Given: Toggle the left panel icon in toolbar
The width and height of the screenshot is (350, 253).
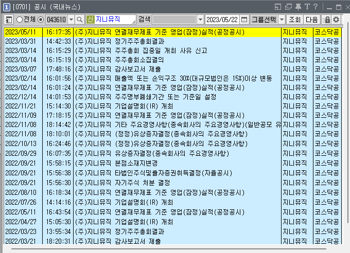Looking at the screenshot, I should pyautogui.click(x=9, y=20).
